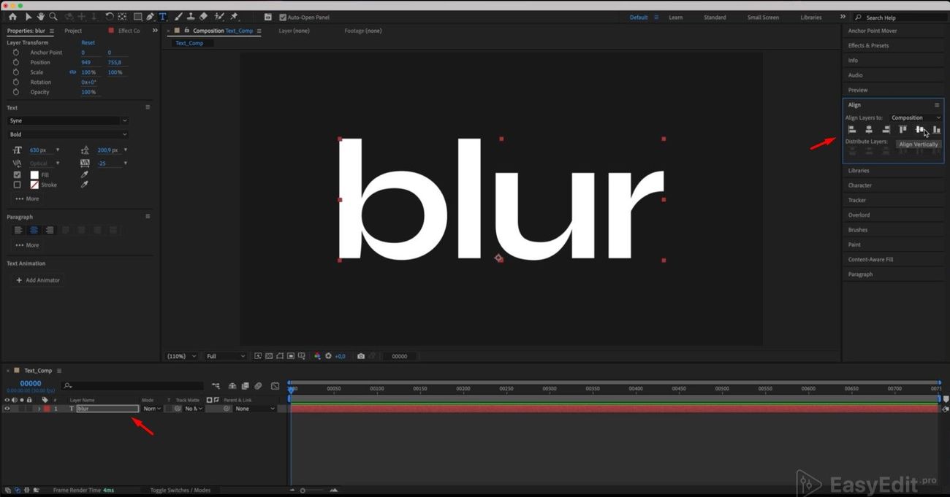
Task: Choose the Pen tool
Action: (x=150, y=17)
